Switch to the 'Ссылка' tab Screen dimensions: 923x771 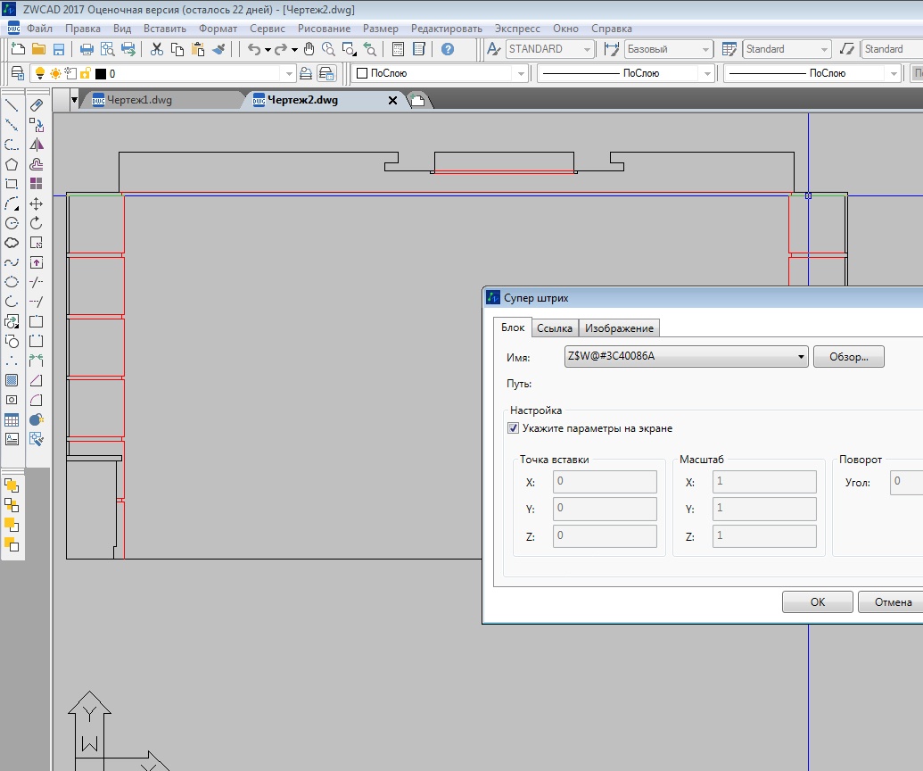coord(555,327)
